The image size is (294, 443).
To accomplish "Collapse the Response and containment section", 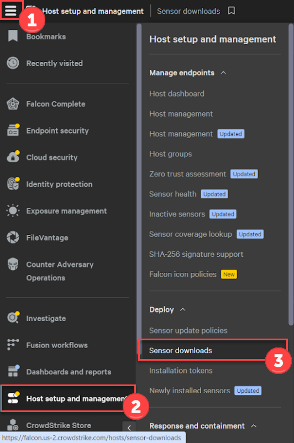I will pos(254,425).
